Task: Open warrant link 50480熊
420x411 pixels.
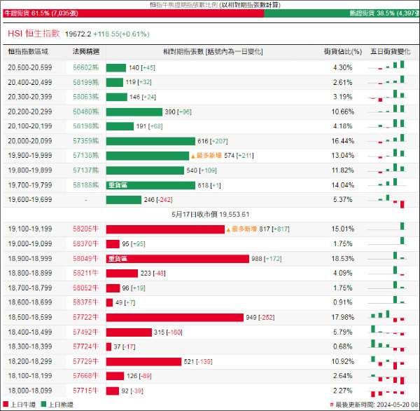Action: pos(86,112)
